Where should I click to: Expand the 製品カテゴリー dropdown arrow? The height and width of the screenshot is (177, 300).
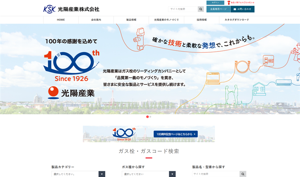(102, 174)
